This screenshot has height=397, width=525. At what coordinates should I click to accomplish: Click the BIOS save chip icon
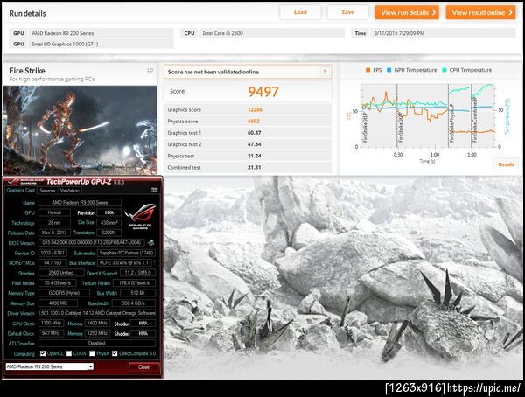[151, 242]
